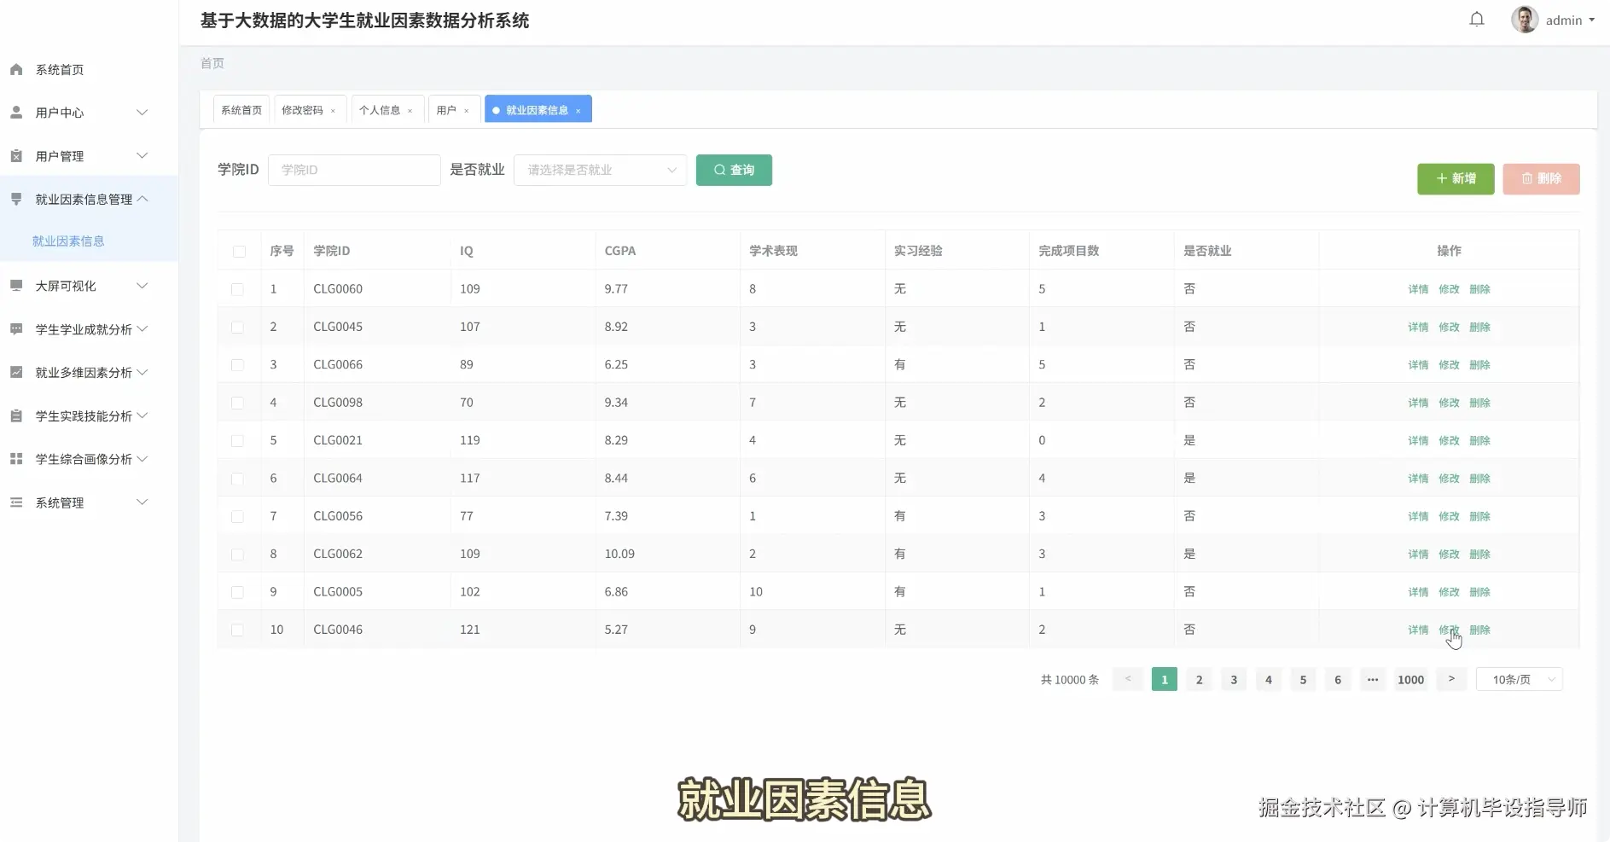1610x842 pixels.
Task: Expand the 学生实践技能分析 sidebar menu
Action: pyautogui.click(x=142, y=415)
